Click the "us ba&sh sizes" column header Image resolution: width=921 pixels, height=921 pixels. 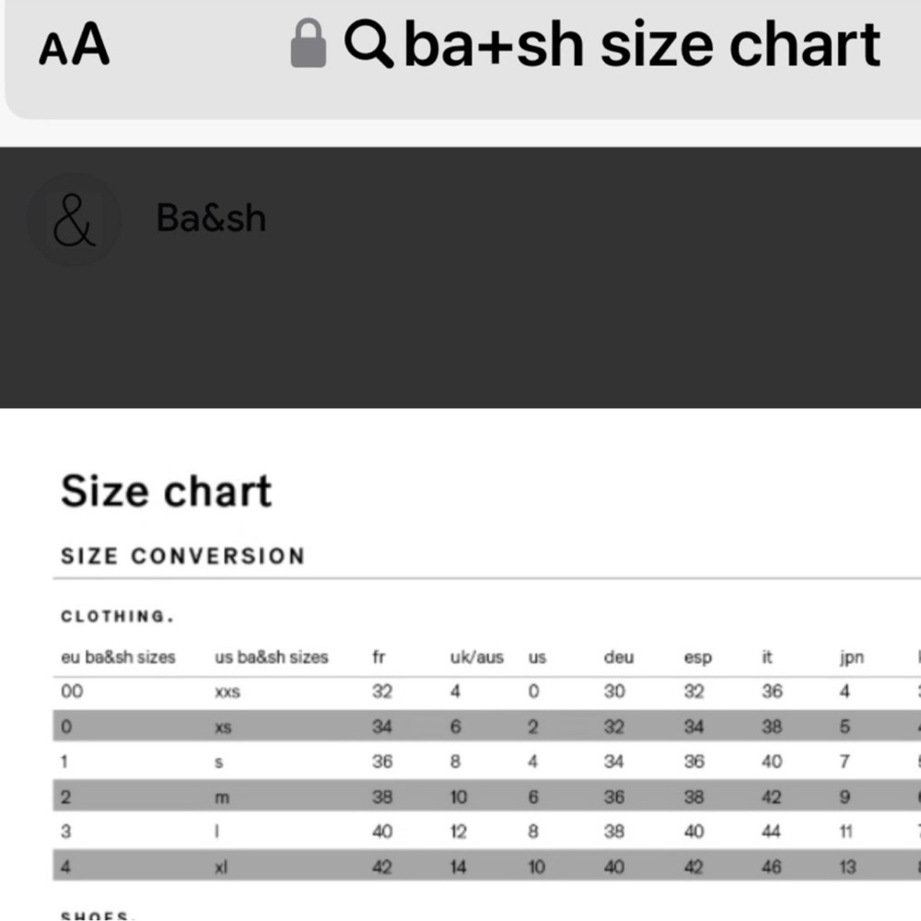pyautogui.click(x=271, y=658)
